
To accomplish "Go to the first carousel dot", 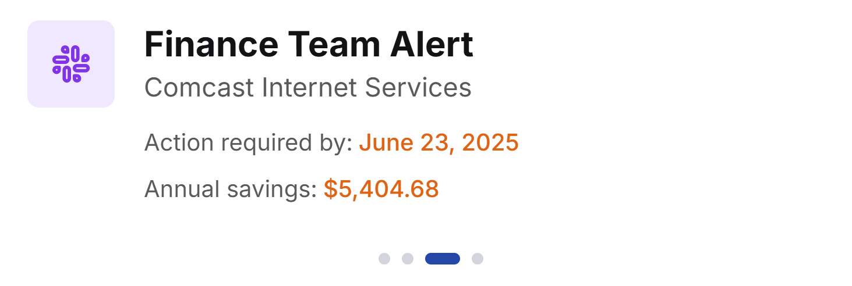I will click(x=384, y=259).
